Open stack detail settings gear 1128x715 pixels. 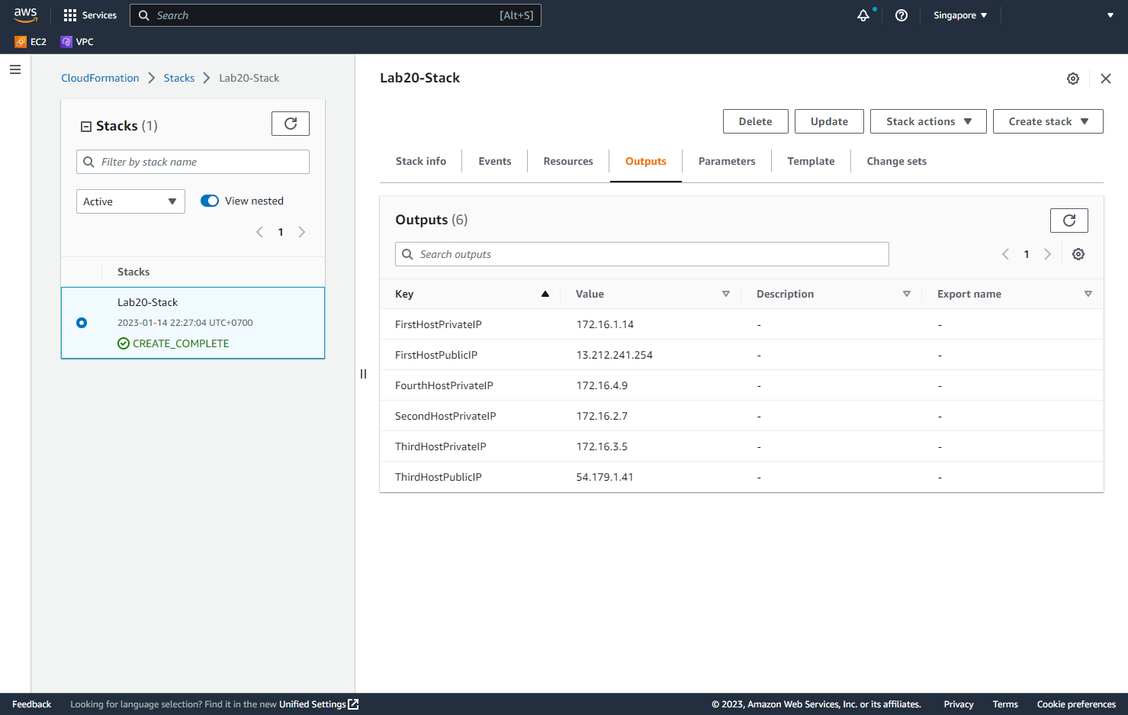click(x=1073, y=79)
